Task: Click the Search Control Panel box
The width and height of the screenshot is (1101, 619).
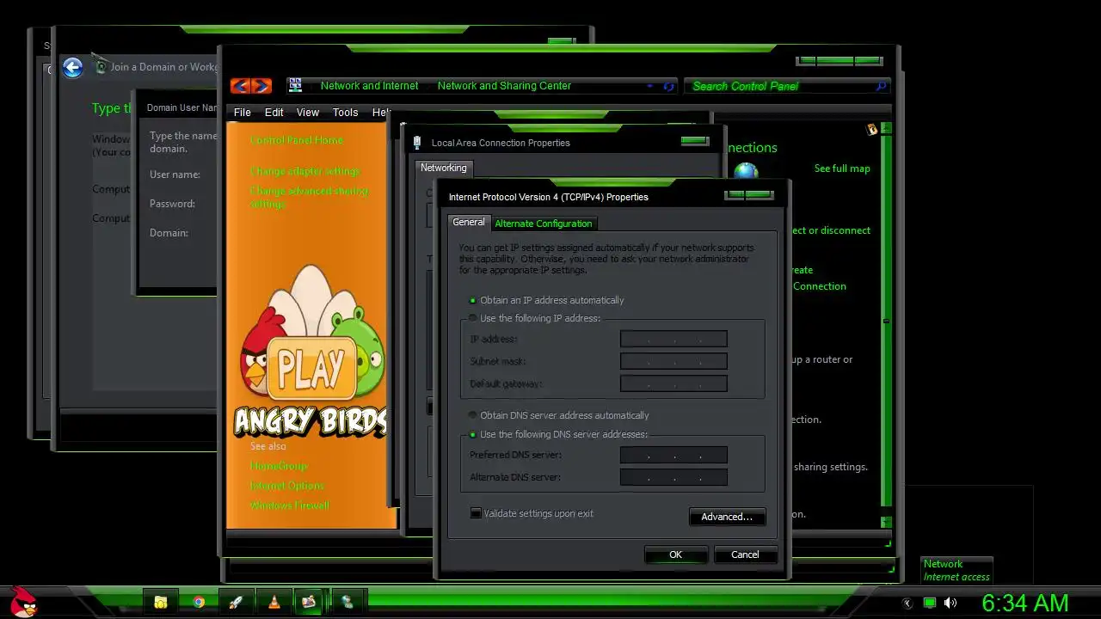Action: click(787, 86)
